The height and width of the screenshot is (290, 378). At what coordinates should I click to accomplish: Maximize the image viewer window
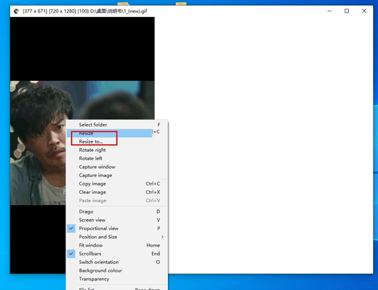[346, 11]
